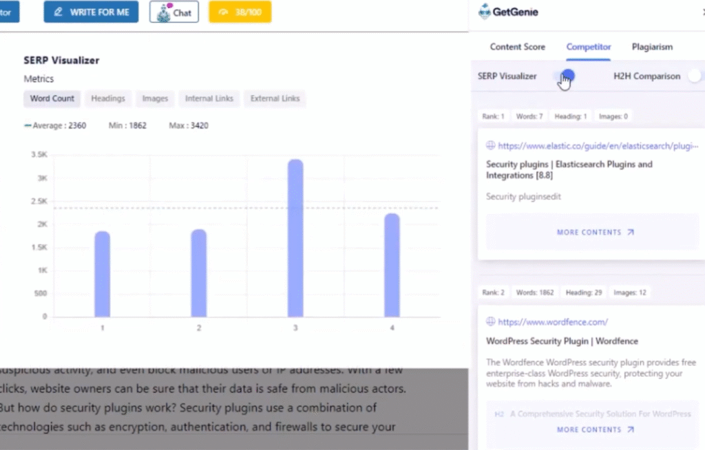Select the External Links metric tab
Viewport: 705px width, 450px height.
click(x=275, y=98)
